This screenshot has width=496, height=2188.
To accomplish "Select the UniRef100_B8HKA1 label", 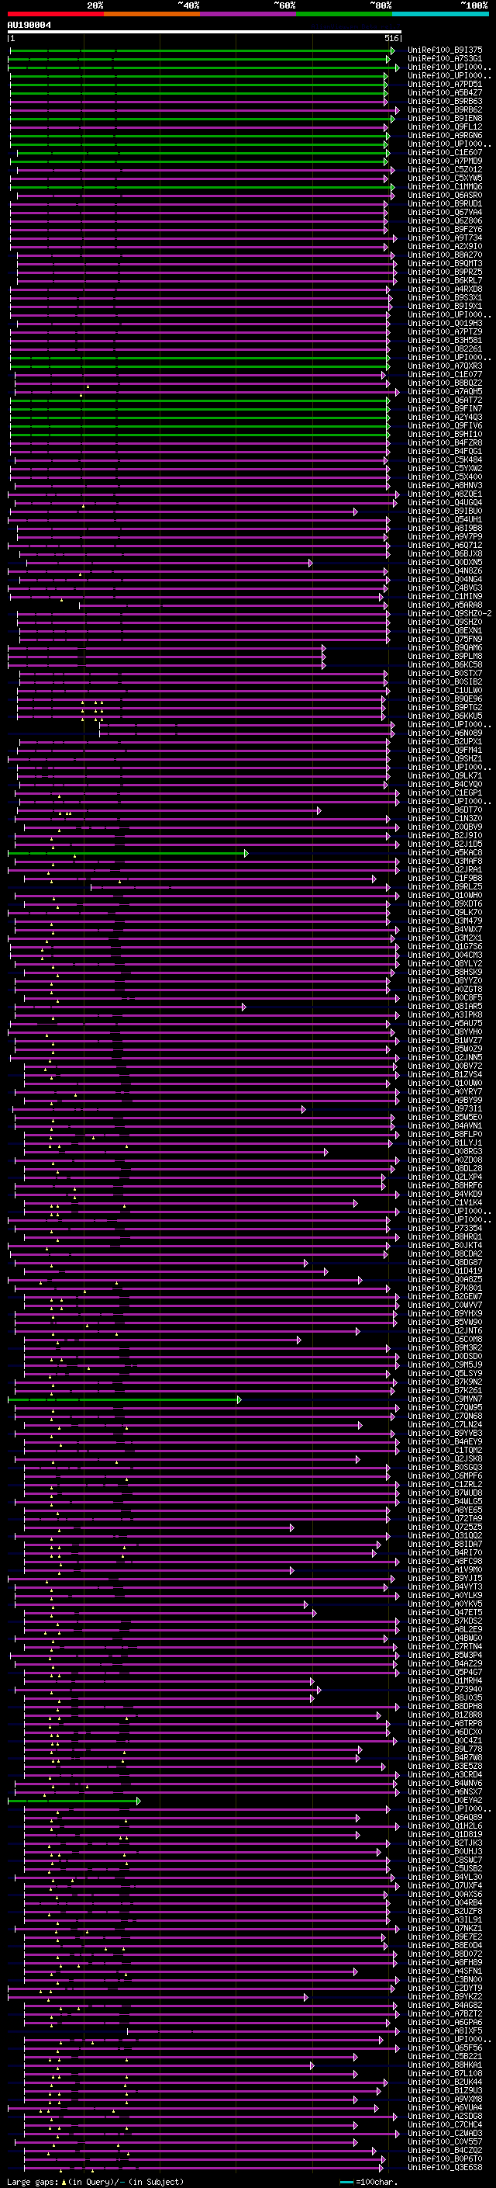I will 445,2065.
